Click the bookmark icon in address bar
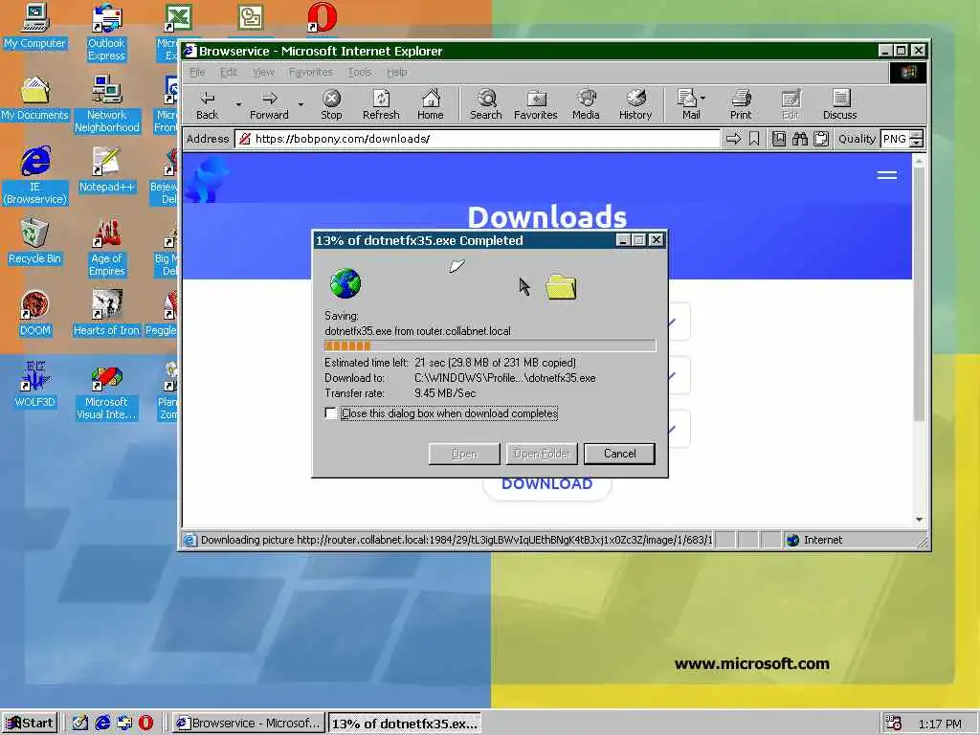The width and height of the screenshot is (980, 735). coord(754,139)
